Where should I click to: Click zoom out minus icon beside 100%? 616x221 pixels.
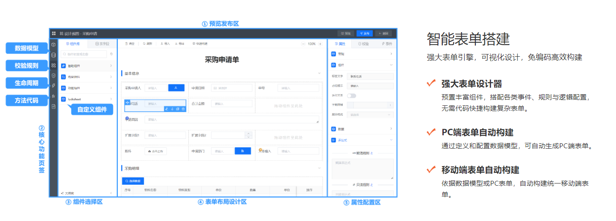click(304, 44)
